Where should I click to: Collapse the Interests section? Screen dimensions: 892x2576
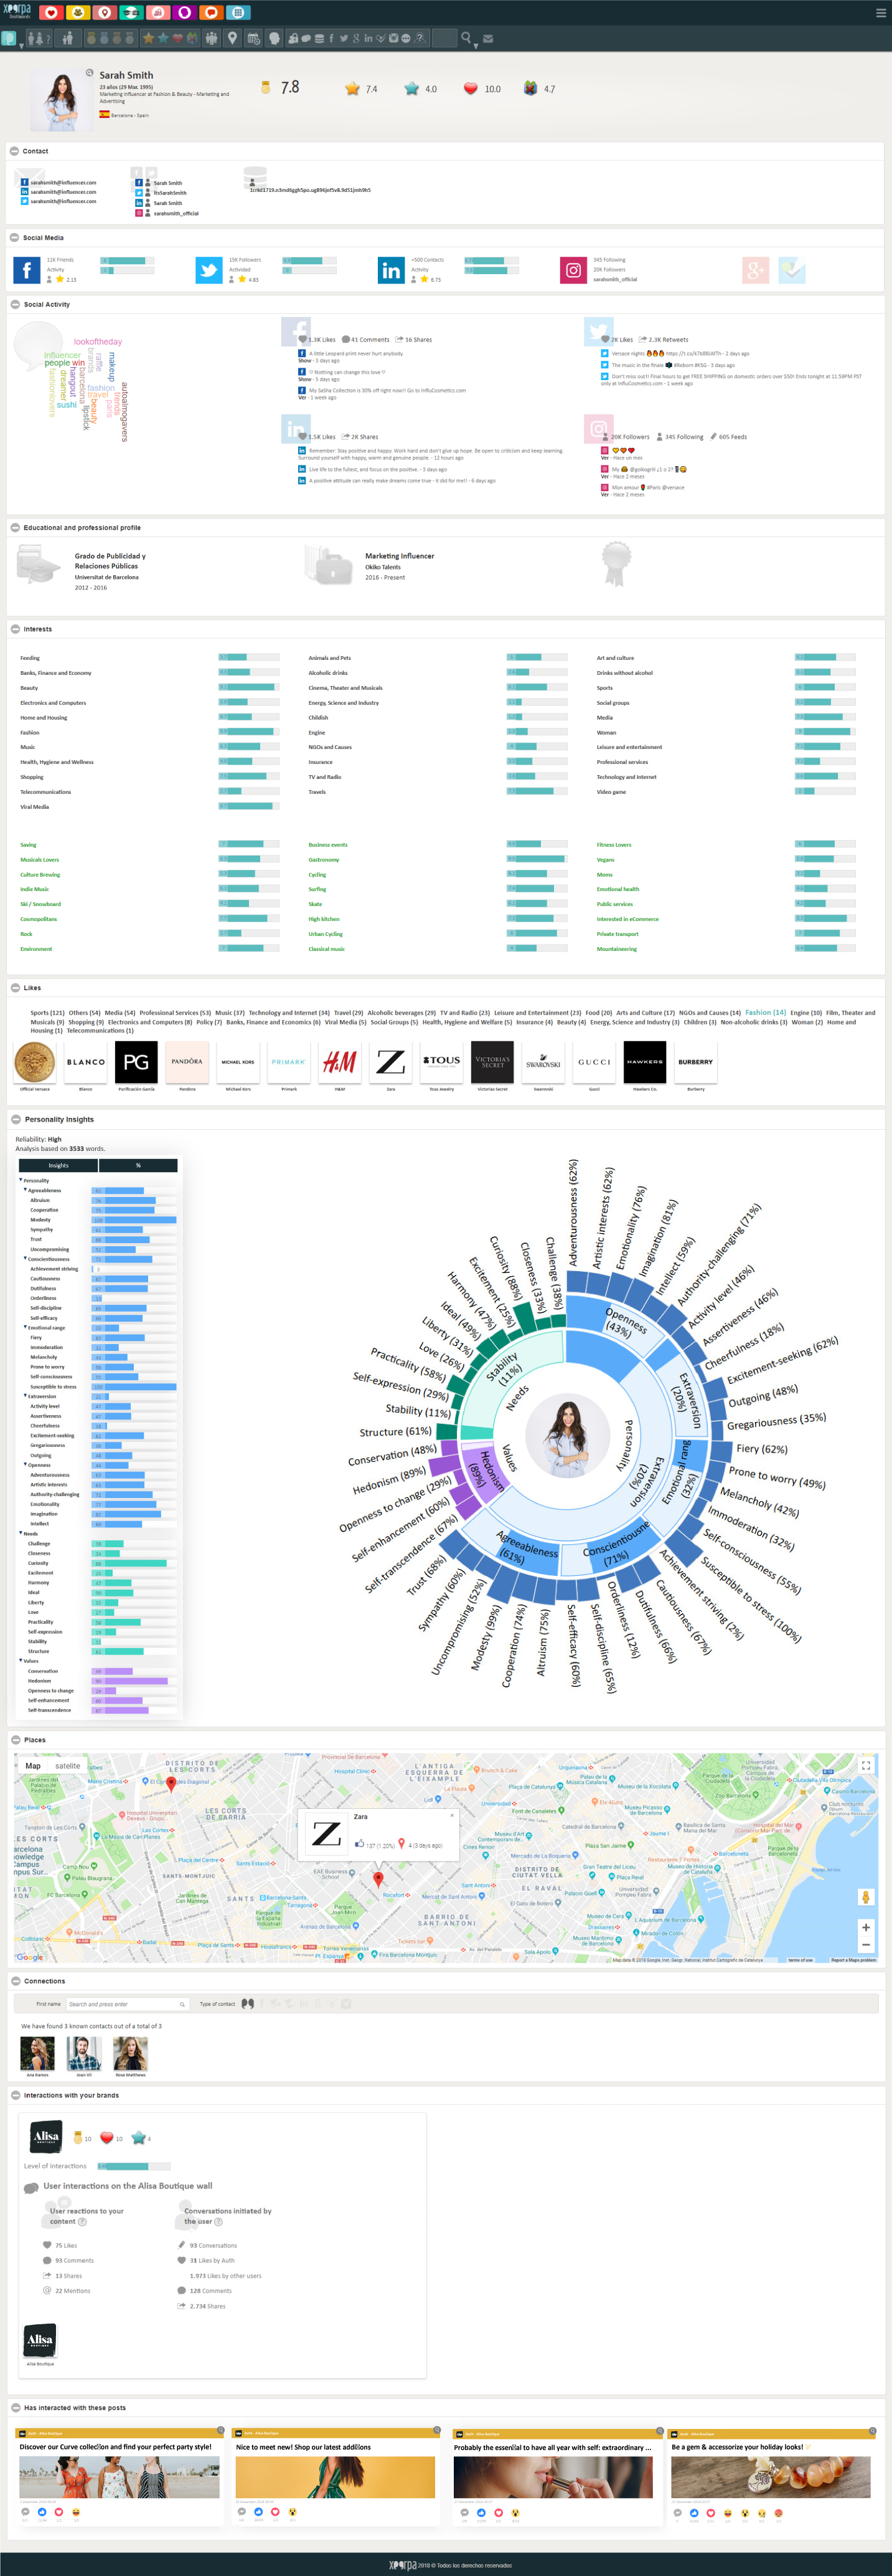[x=14, y=629]
